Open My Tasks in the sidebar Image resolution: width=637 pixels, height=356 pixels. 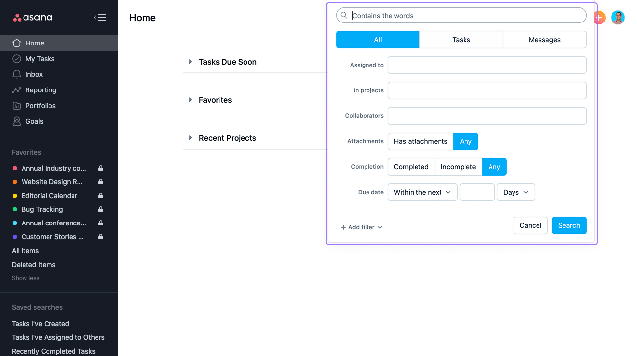click(59, 59)
